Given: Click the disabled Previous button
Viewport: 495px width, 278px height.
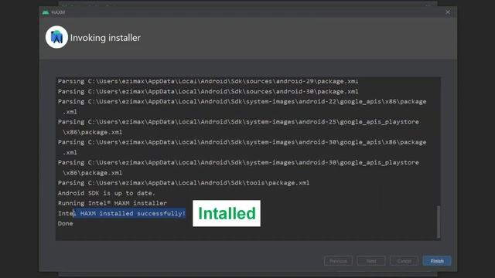Looking at the screenshot, I should [x=338, y=261].
